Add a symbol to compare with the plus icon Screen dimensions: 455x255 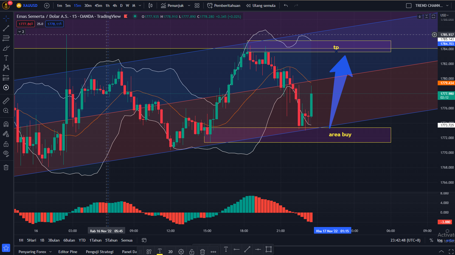click(47, 5)
